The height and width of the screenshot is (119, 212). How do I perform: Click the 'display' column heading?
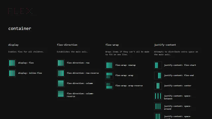[x=13, y=45]
